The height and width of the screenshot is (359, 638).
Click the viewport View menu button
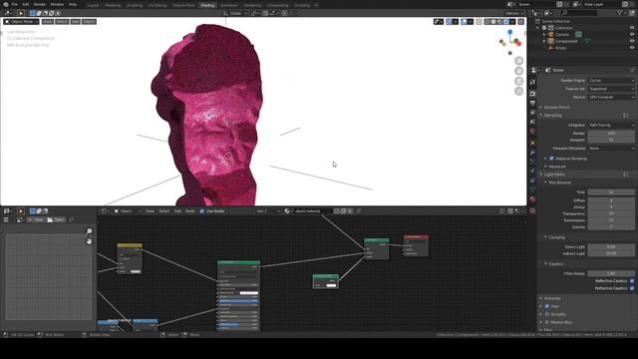[x=48, y=22]
